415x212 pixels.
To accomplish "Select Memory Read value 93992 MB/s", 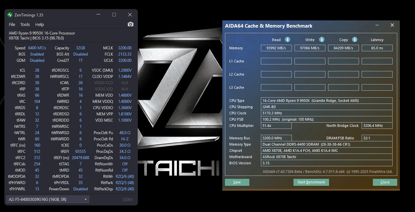I will pyautogui.click(x=276, y=48).
